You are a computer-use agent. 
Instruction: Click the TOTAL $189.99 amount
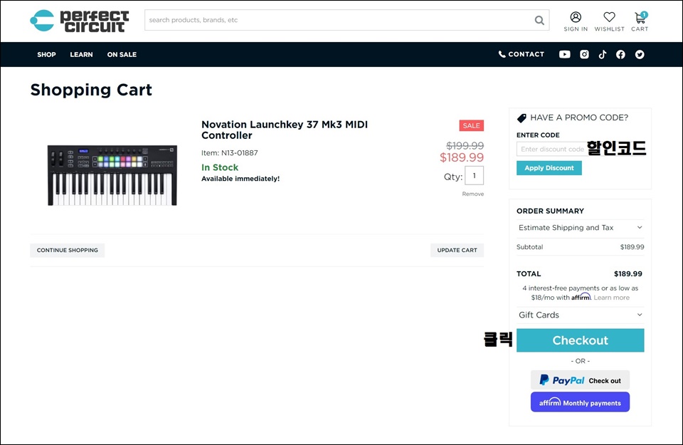[x=628, y=273]
